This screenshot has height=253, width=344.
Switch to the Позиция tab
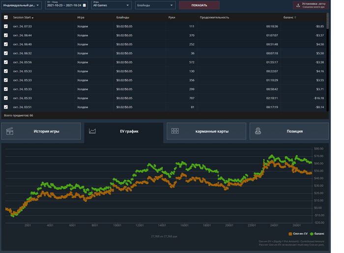(x=289, y=131)
